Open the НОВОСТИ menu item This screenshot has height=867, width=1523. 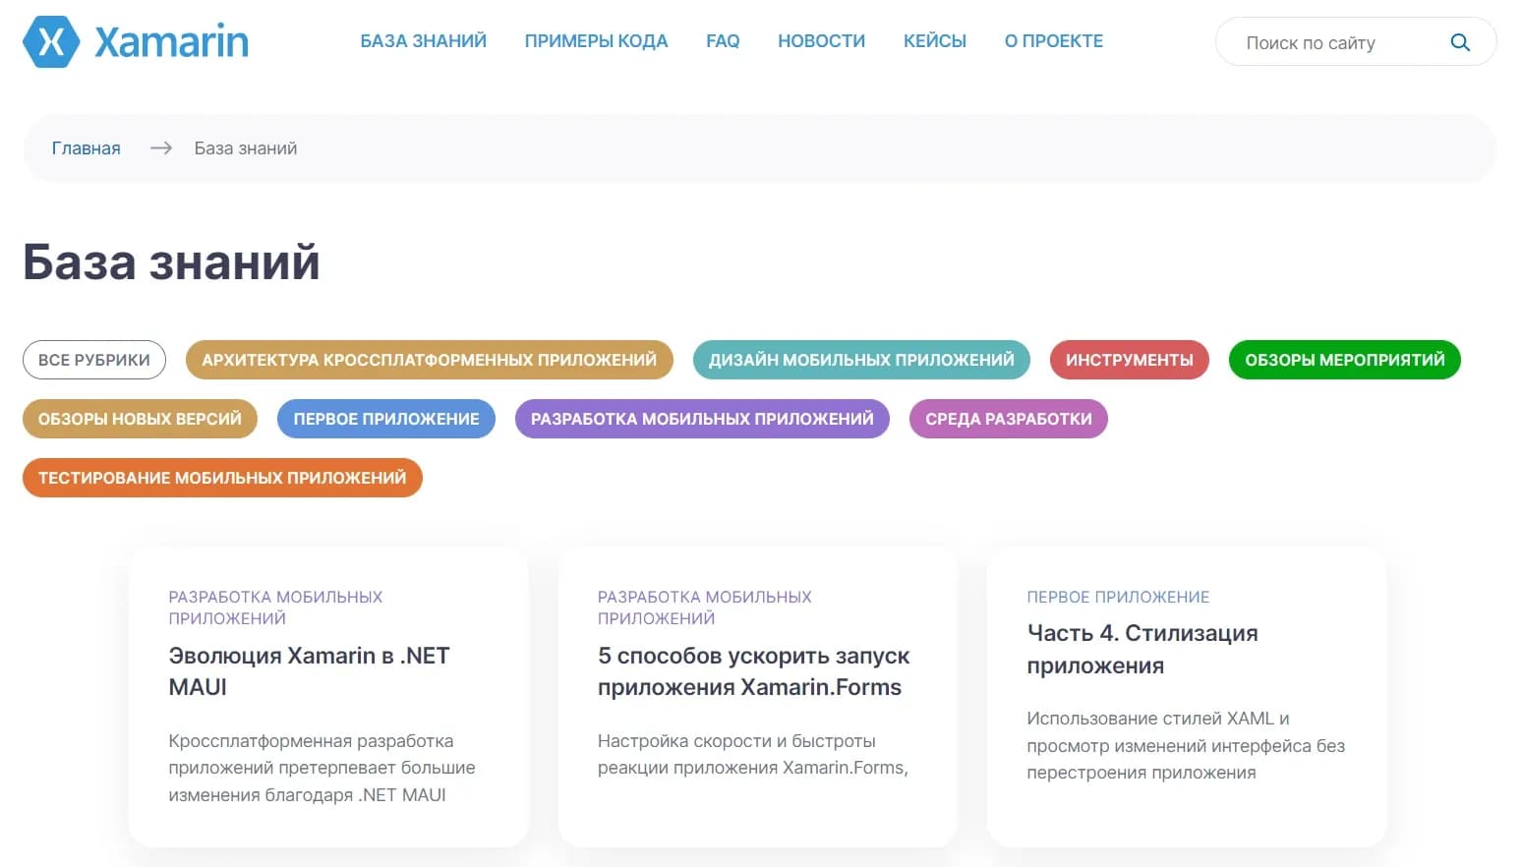[x=821, y=41]
